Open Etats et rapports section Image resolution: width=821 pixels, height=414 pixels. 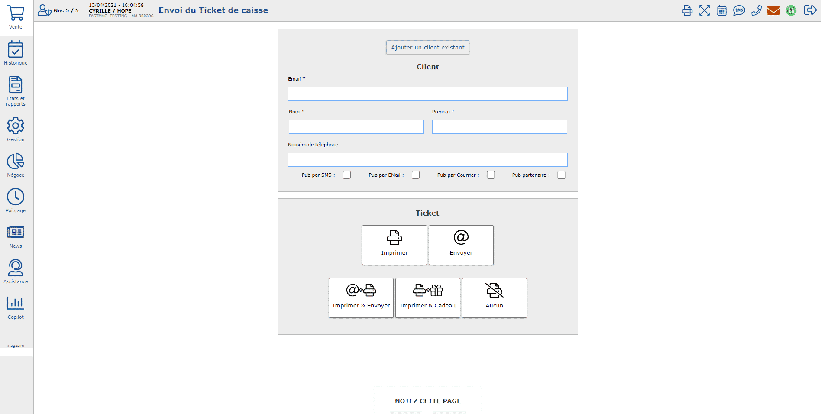pos(16,85)
